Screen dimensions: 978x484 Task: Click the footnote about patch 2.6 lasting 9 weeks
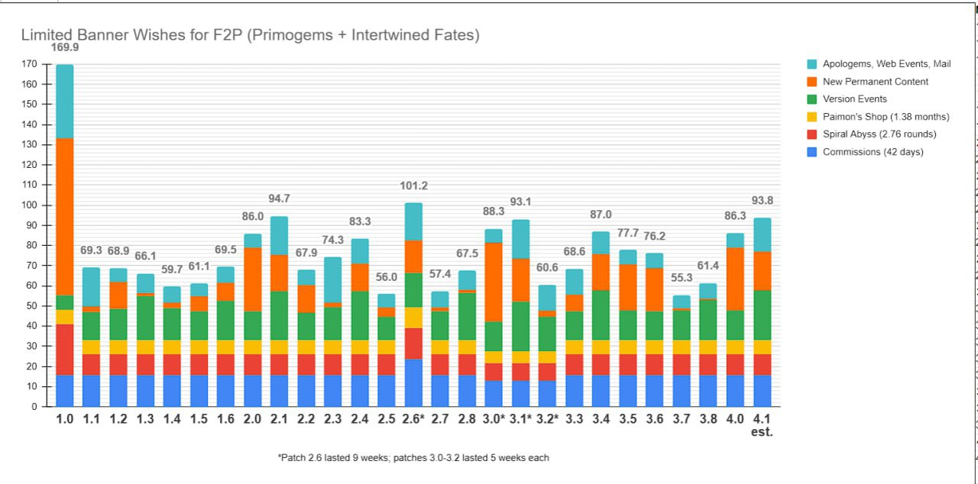coord(413,458)
